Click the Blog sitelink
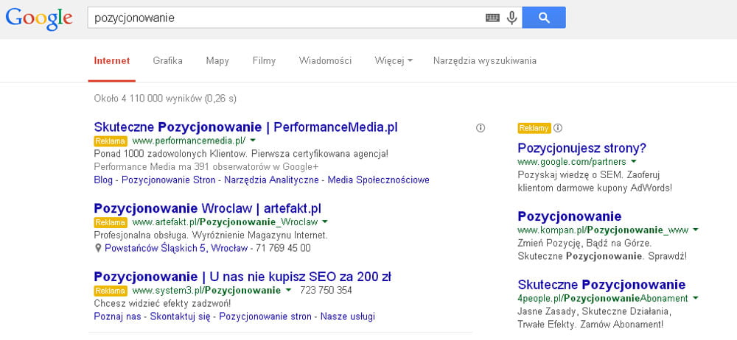 tap(103, 180)
